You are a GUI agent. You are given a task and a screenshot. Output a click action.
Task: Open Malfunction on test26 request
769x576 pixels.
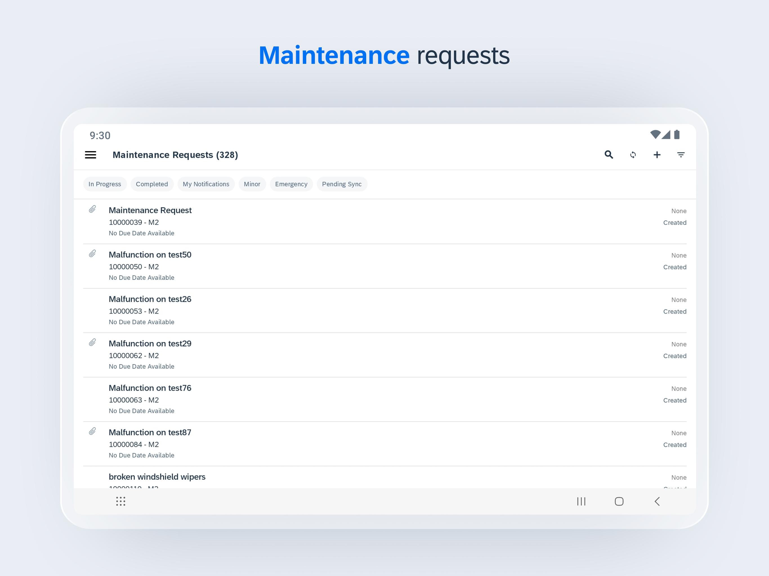[x=150, y=300]
